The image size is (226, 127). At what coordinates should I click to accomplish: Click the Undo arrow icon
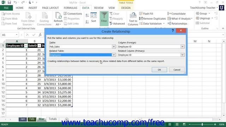[x=15, y=2]
